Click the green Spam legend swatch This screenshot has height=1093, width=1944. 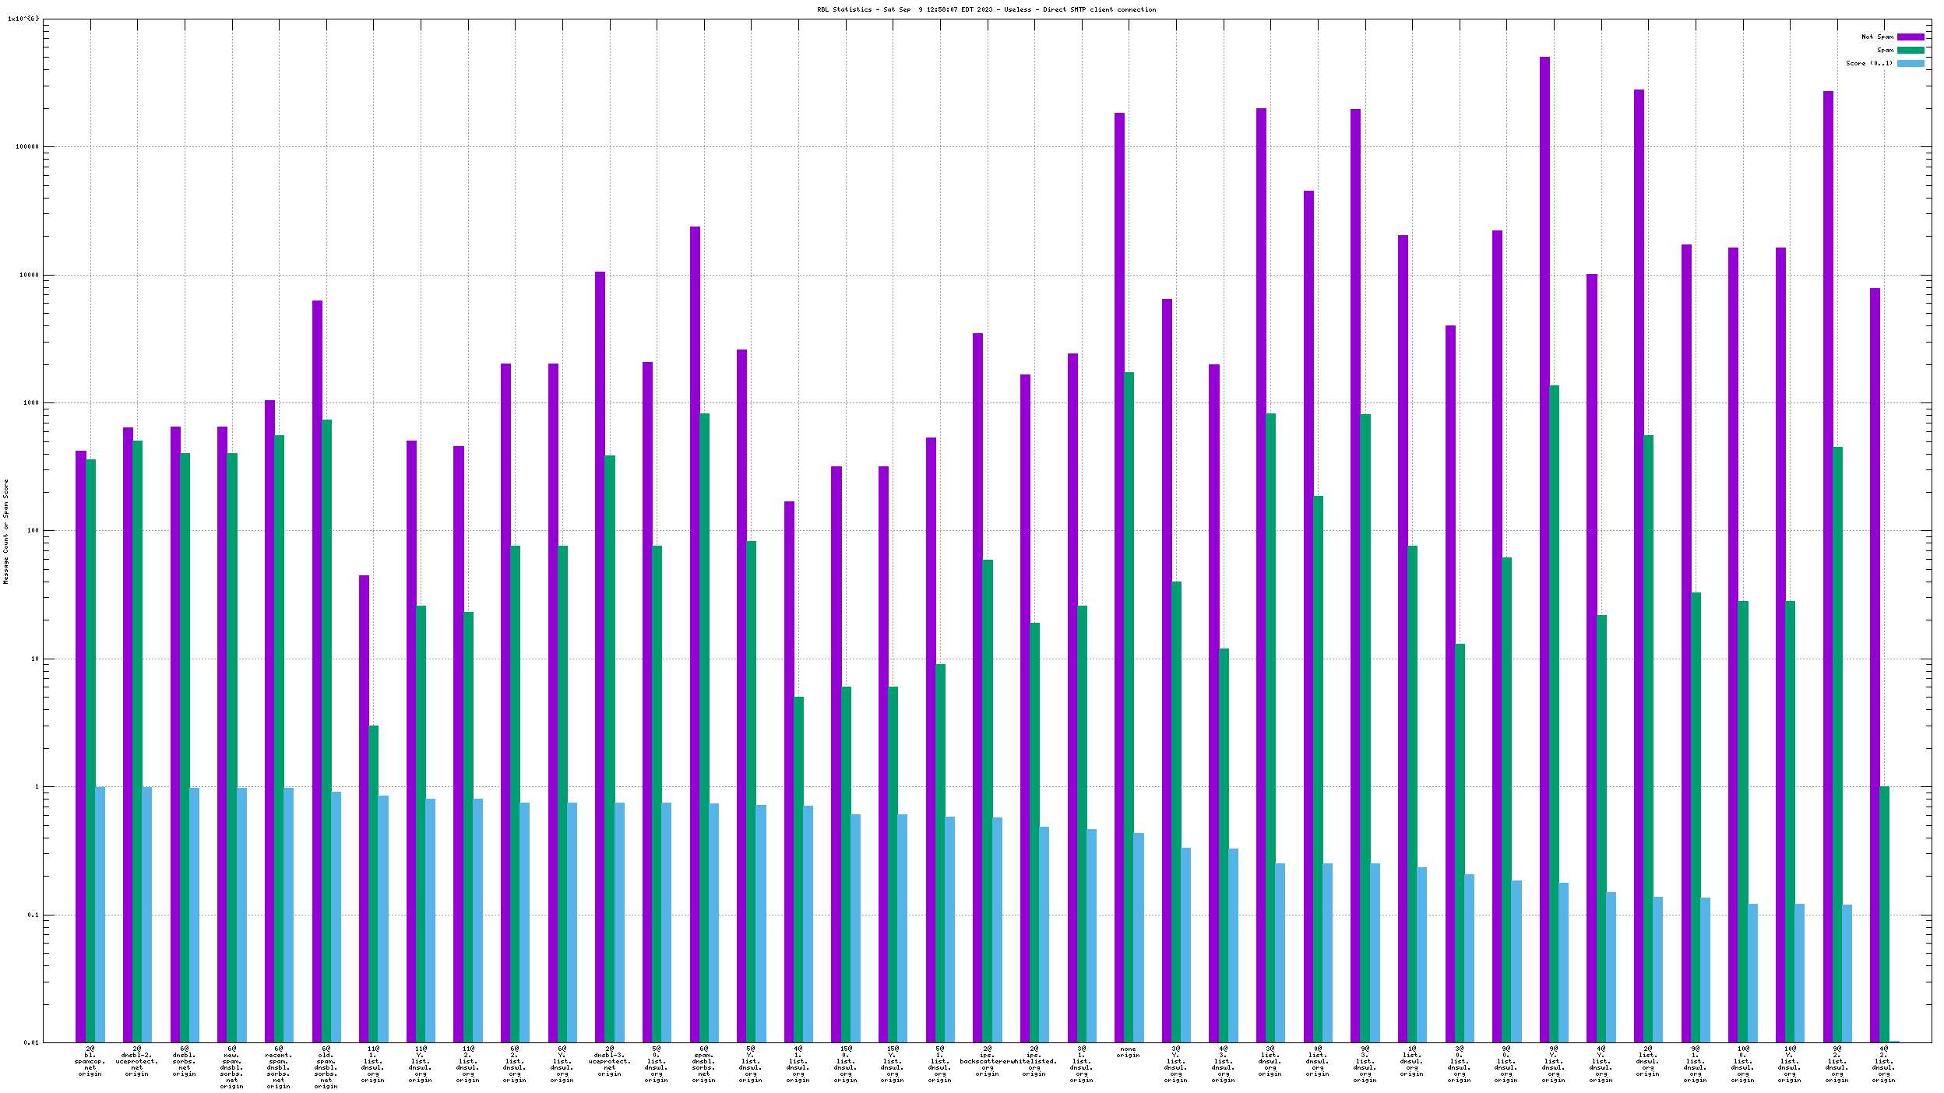(x=1910, y=50)
